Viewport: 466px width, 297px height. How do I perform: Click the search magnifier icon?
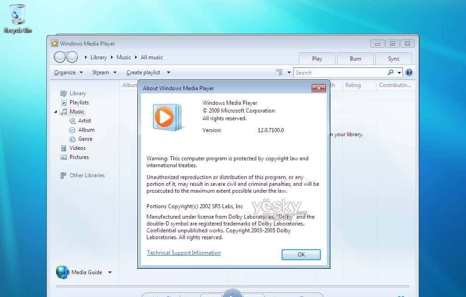pyautogui.click(x=390, y=72)
